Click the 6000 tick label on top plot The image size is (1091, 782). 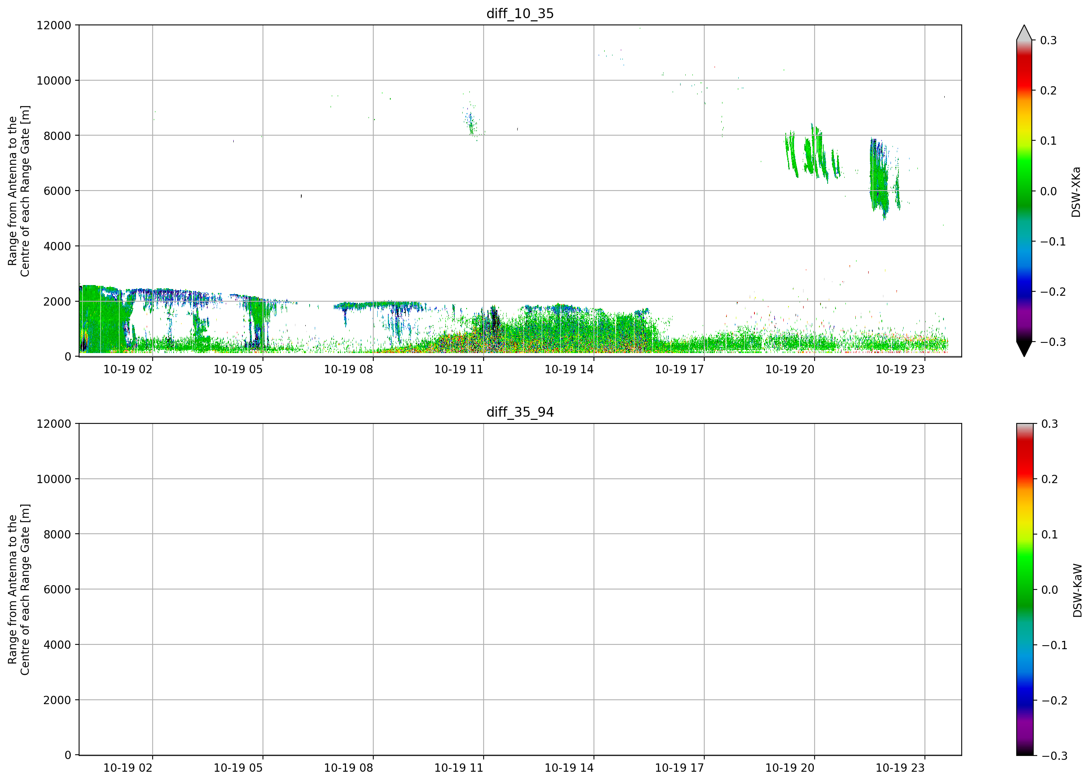57,191
